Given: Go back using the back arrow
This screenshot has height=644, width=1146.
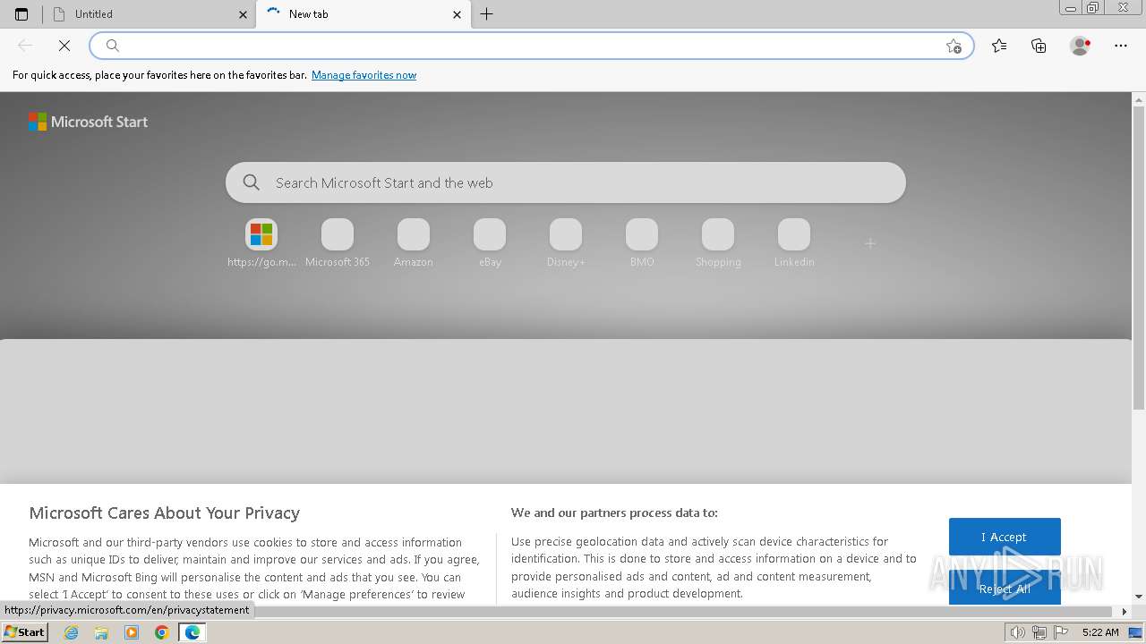Looking at the screenshot, I should click(x=25, y=46).
